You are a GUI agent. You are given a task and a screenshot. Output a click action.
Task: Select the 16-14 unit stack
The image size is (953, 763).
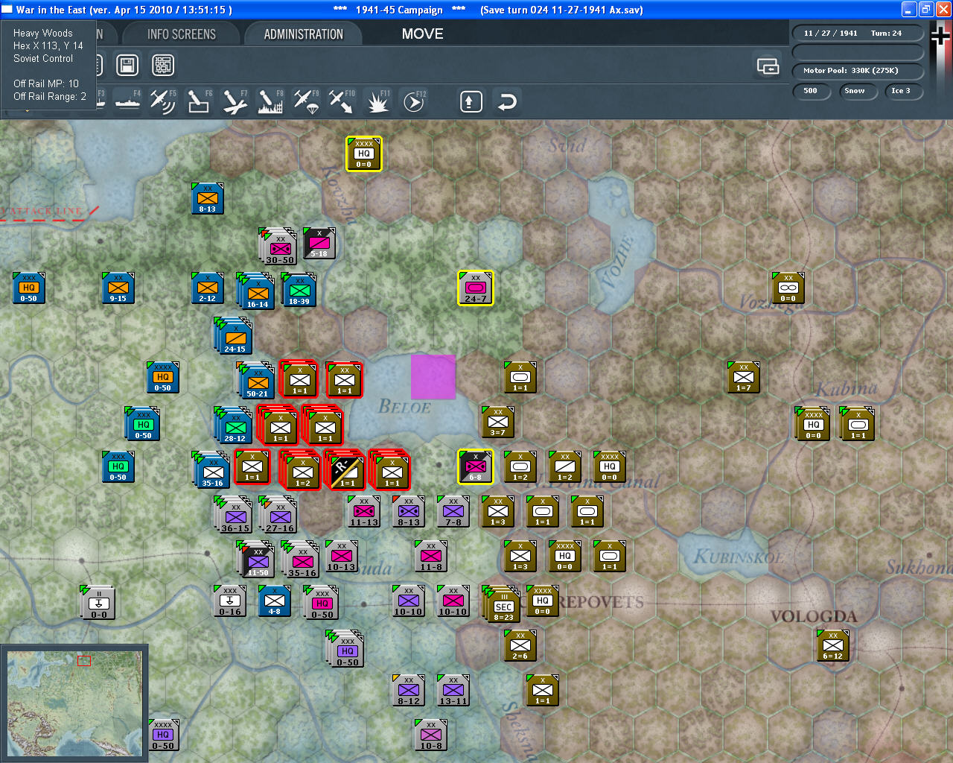(255, 291)
